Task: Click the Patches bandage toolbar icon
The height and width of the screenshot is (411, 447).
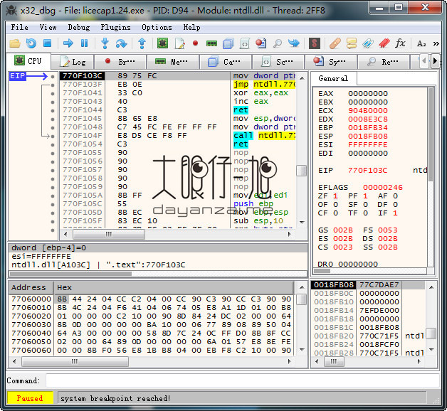Action: click(335, 43)
